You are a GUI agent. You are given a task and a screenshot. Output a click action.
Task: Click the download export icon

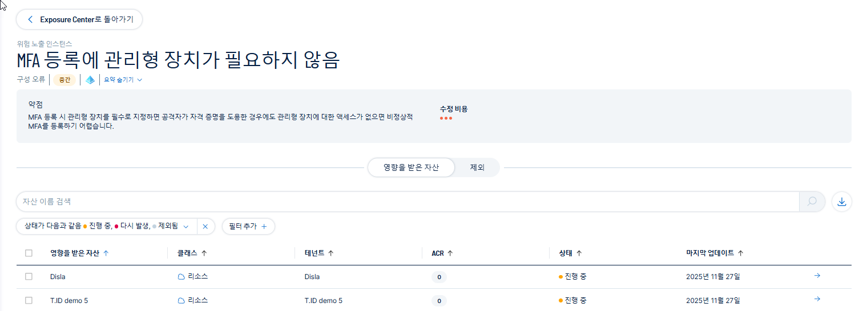(842, 201)
